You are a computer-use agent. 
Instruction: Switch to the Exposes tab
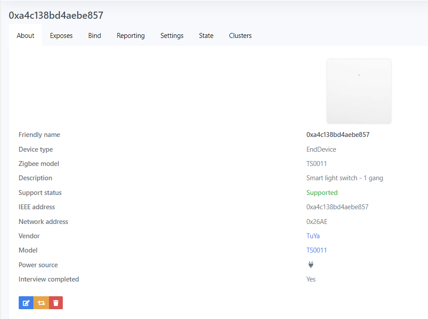click(61, 36)
